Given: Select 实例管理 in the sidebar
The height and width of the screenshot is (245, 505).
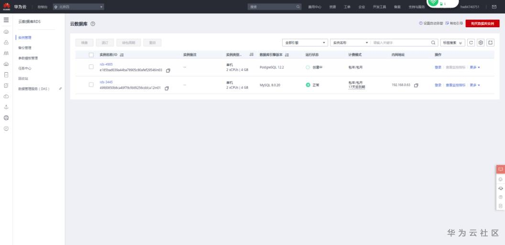Looking at the screenshot, I should [25, 38].
